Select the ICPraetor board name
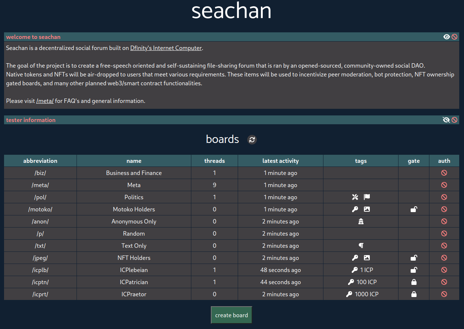The height and width of the screenshot is (329, 464). (134, 294)
